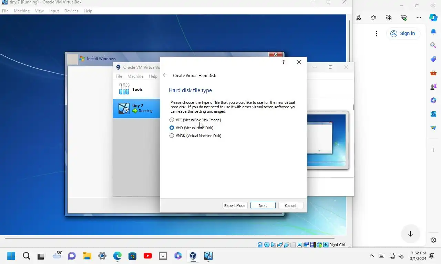Open the Edge sidebar Outlook icon
Viewport: 441px width, 264px height.
(433, 114)
